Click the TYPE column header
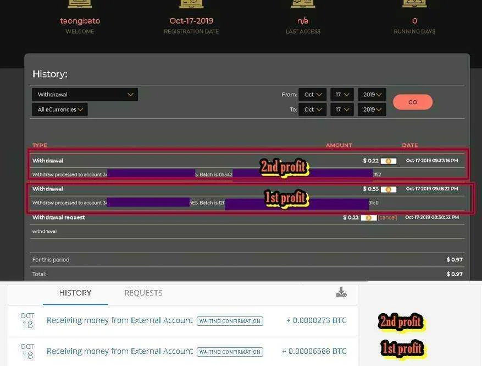Screen dimensions: 482x366 click(x=40, y=145)
